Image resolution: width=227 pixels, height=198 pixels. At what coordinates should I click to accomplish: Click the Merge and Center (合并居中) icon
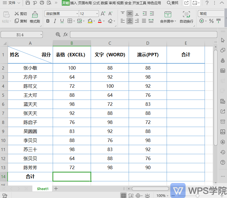pos(168,14)
